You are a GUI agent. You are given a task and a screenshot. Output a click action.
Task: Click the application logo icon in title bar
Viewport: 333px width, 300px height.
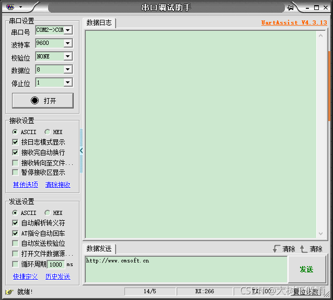point(10,7)
